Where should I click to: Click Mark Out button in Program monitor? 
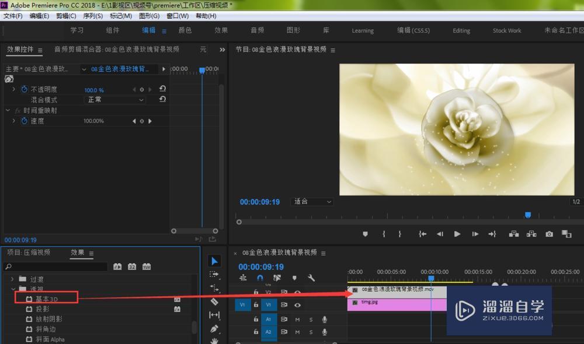[399, 234]
